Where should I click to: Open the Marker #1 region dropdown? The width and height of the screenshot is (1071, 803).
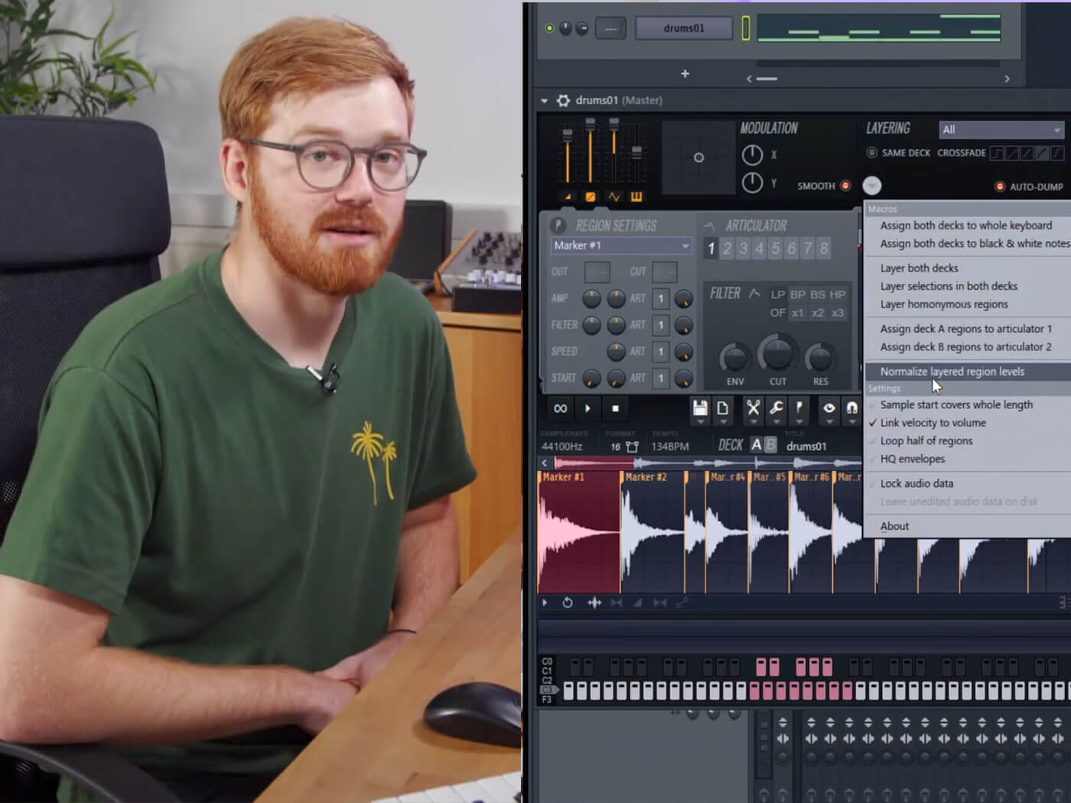(621, 245)
